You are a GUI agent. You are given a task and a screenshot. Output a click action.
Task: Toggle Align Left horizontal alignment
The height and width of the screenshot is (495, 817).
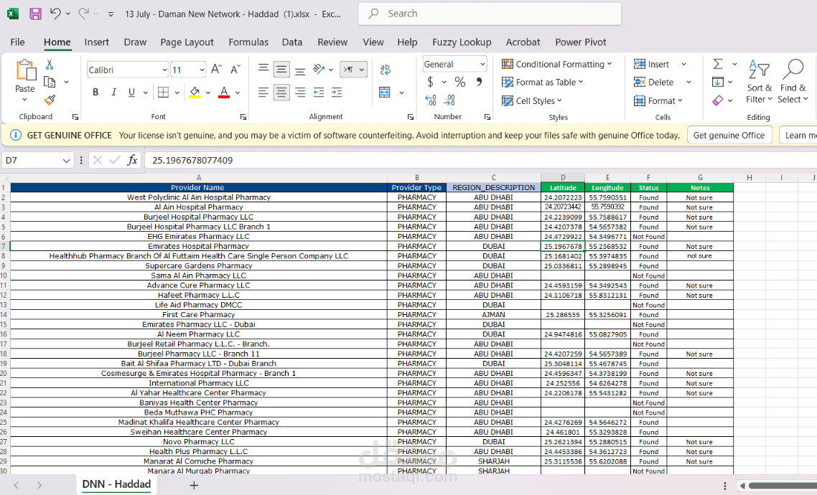point(263,92)
